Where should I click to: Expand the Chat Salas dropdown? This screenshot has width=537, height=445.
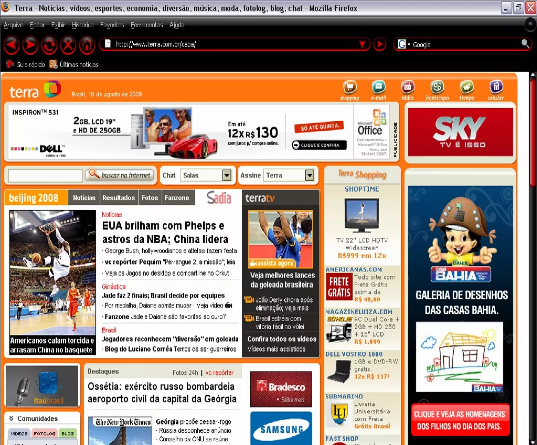[227, 175]
